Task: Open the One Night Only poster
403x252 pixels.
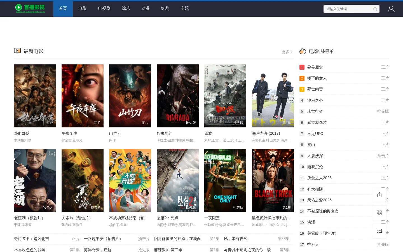Action: pyautogui.click(x=225, y=180)
